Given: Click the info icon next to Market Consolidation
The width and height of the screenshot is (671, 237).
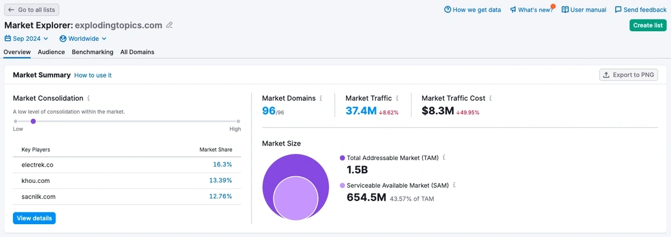Looking at the screenshot, I should pos(88,98).
